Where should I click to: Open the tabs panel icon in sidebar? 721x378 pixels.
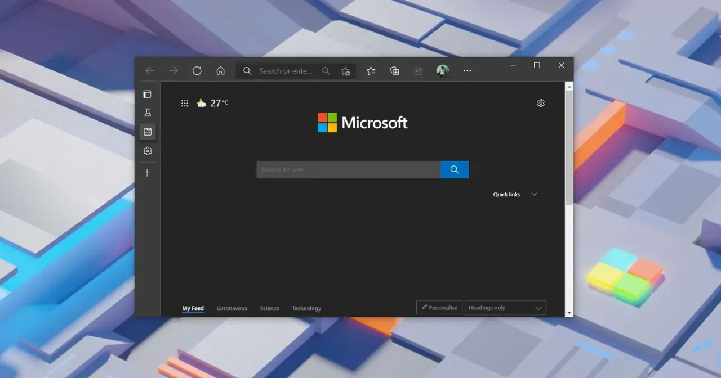pyautogui.click(x=148, y=94)
